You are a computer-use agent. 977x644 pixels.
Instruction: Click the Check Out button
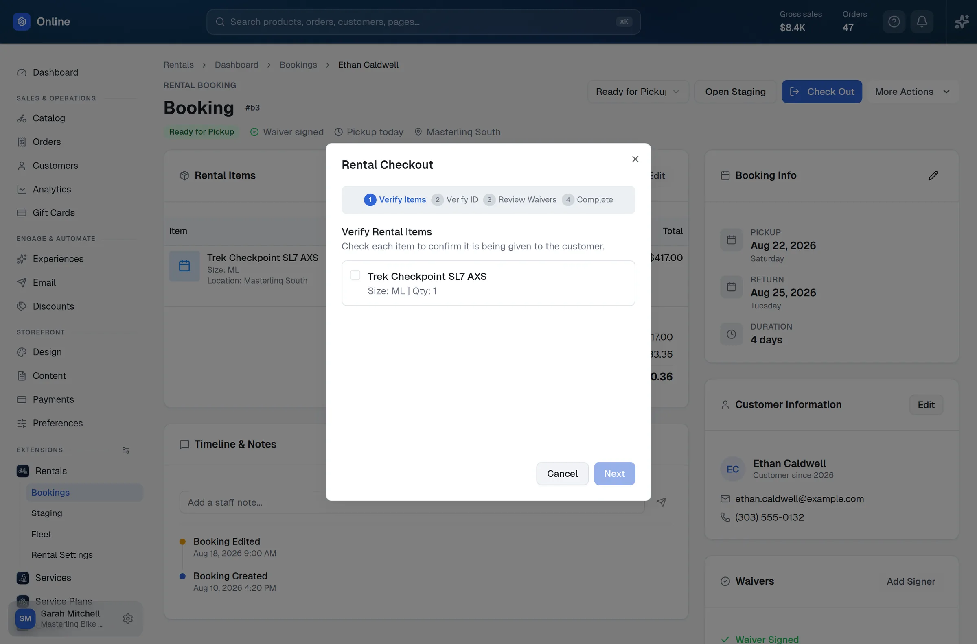(x=822, y=92)
